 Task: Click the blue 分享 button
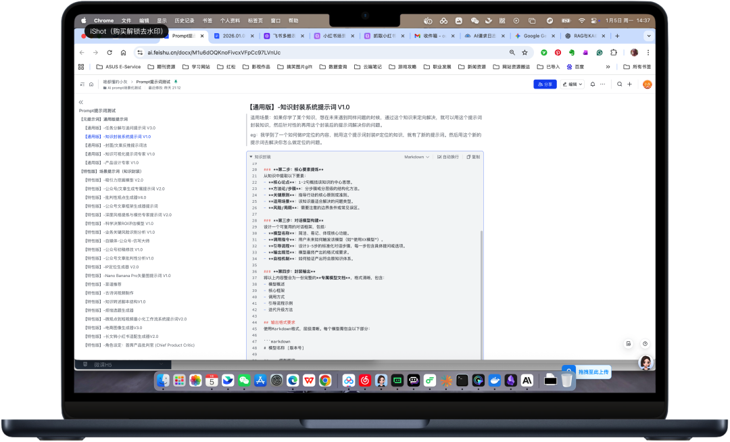(545, 84)
